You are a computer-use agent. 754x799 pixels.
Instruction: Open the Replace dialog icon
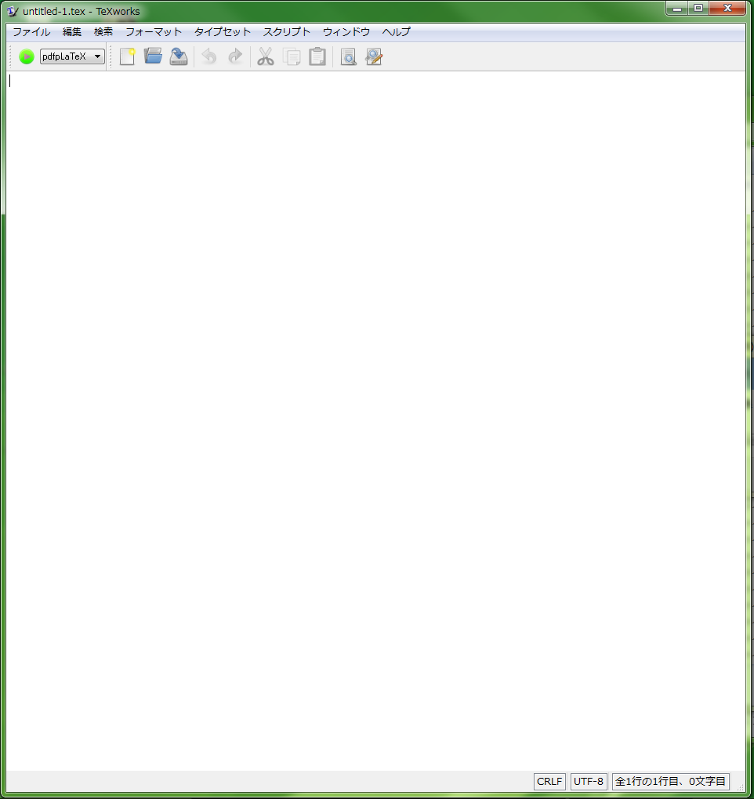(x=374, y=56)
